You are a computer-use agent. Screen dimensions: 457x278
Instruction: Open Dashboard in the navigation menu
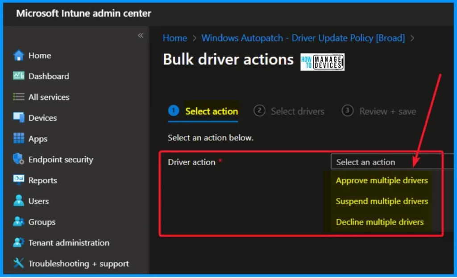coord(49,76)
